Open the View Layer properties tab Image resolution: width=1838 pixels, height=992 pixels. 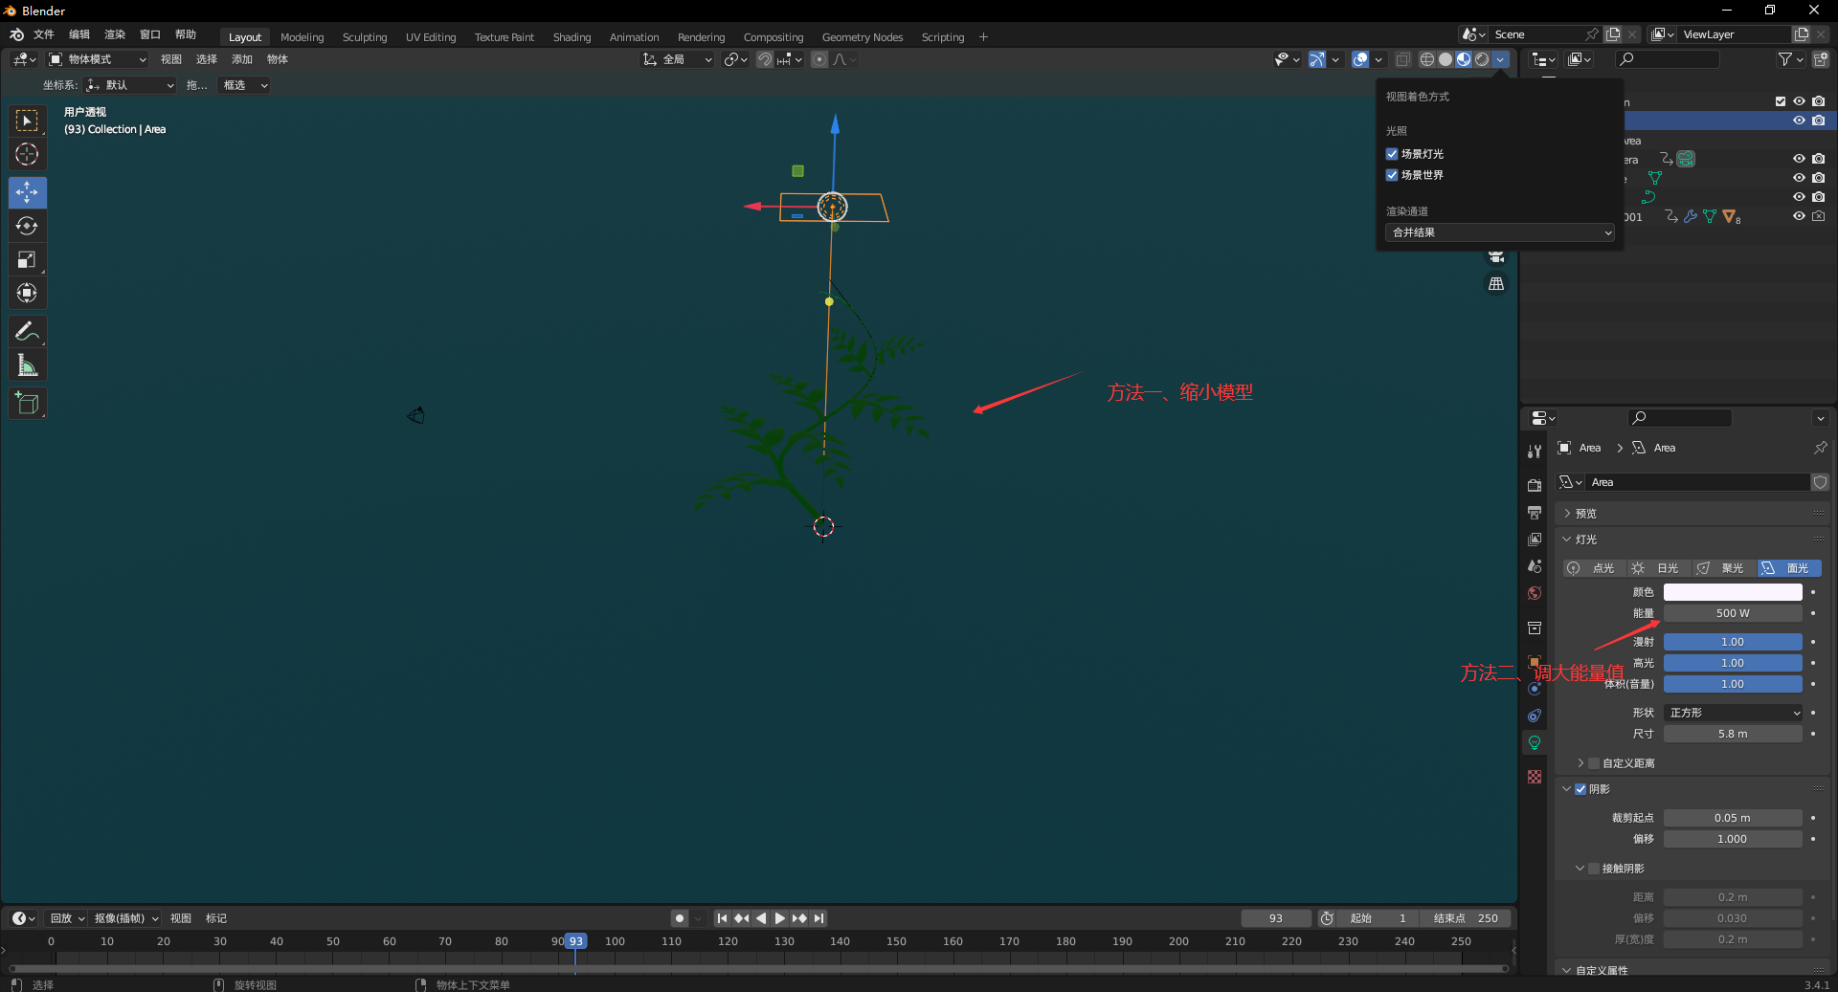point(1535,540)
